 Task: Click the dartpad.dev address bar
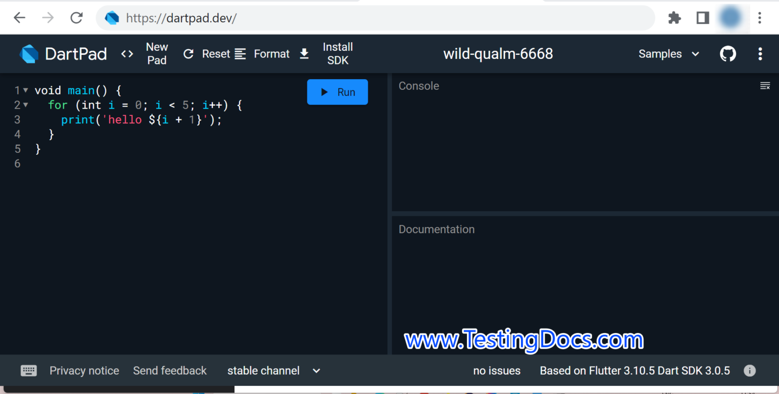[x=375, y=18]
